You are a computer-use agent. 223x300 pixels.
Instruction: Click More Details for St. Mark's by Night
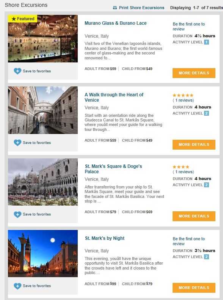[194, 288]
